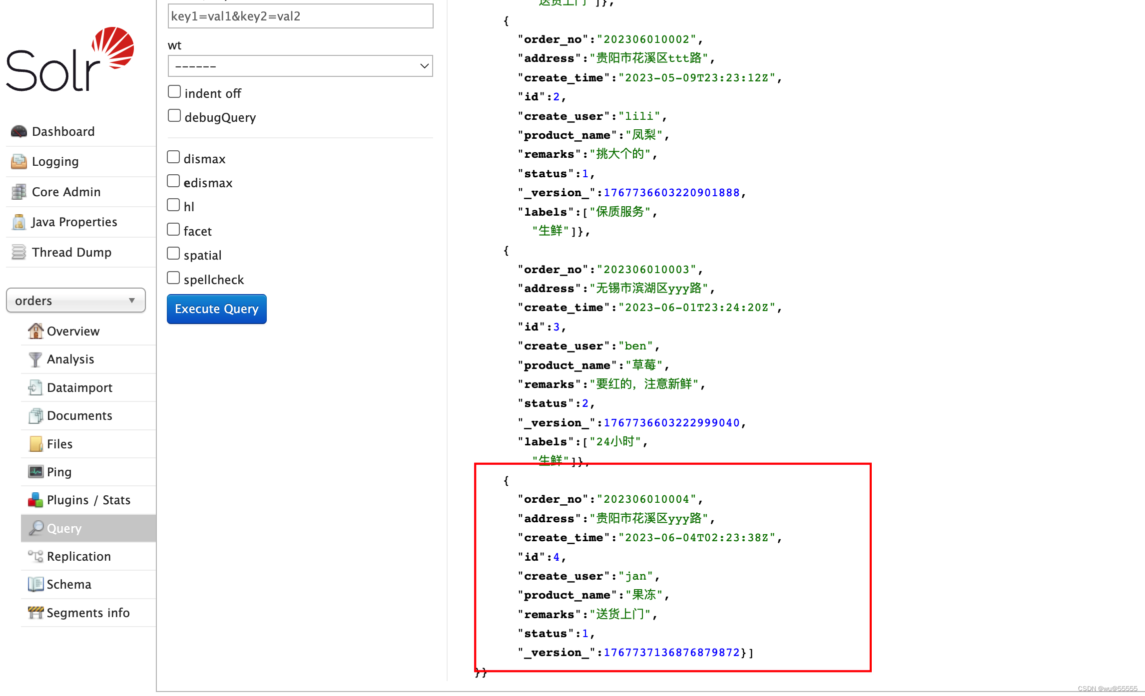The width and height of the screenshot is (1145, 696).
Task: Click the Ping icon for orders core
Action: tap(35, 471)
